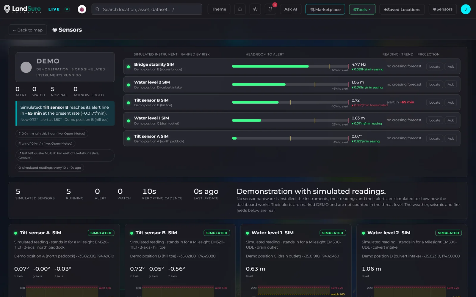Click the Tilt sensor A row status dot
This screenshot has height=297, width=476.
129,139
